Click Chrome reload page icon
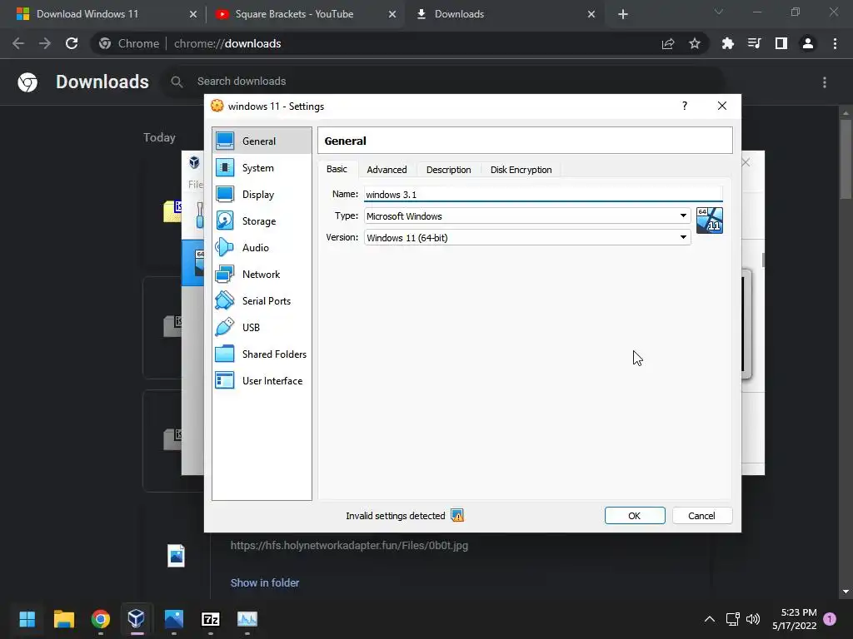 [72, 43]
